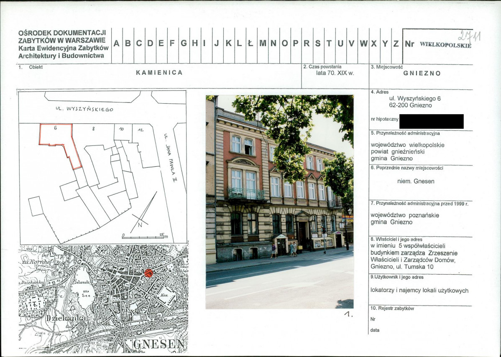Click the handwritten number 2711

tap(469, 36)
